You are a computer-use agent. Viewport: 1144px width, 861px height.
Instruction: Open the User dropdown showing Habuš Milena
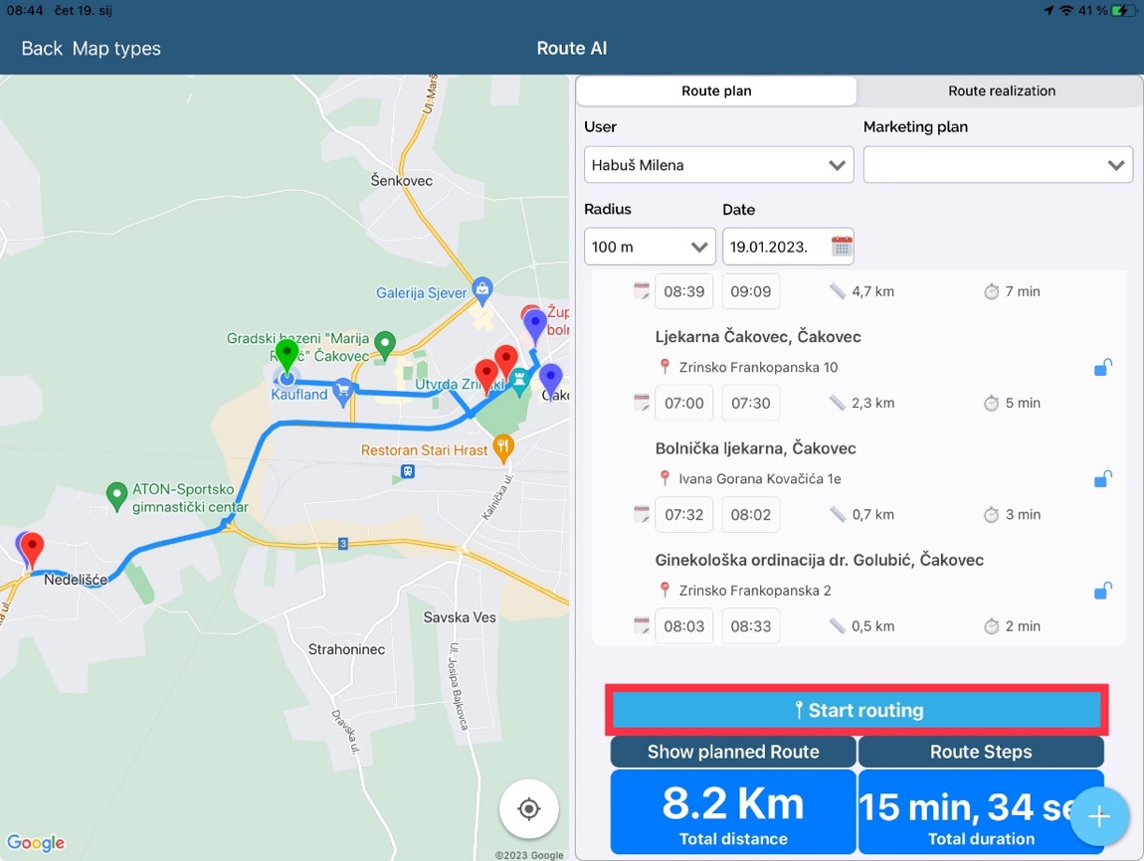[x=718, y=165]
